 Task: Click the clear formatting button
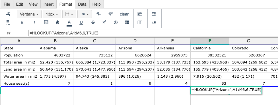pyautogui.click(x=124, y=14)
